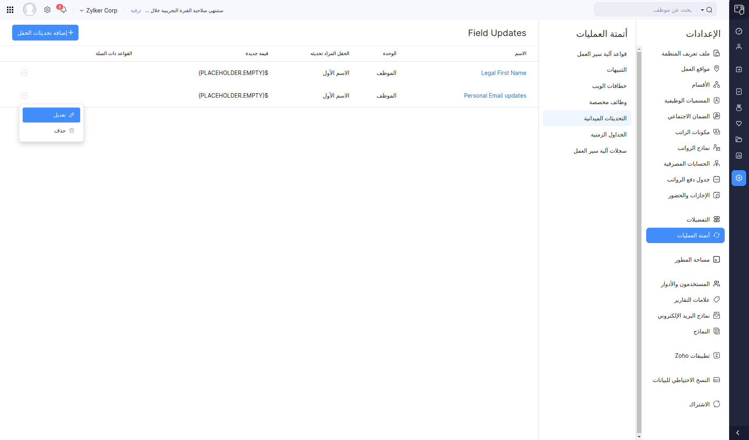Open the documents folder icon in right rail

click(x=738, y=139)
